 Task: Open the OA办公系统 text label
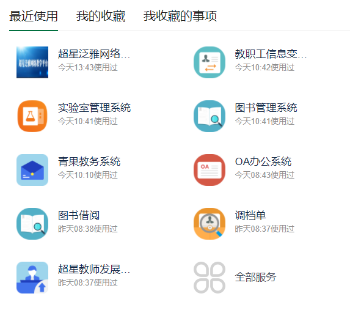pos(263,161)
